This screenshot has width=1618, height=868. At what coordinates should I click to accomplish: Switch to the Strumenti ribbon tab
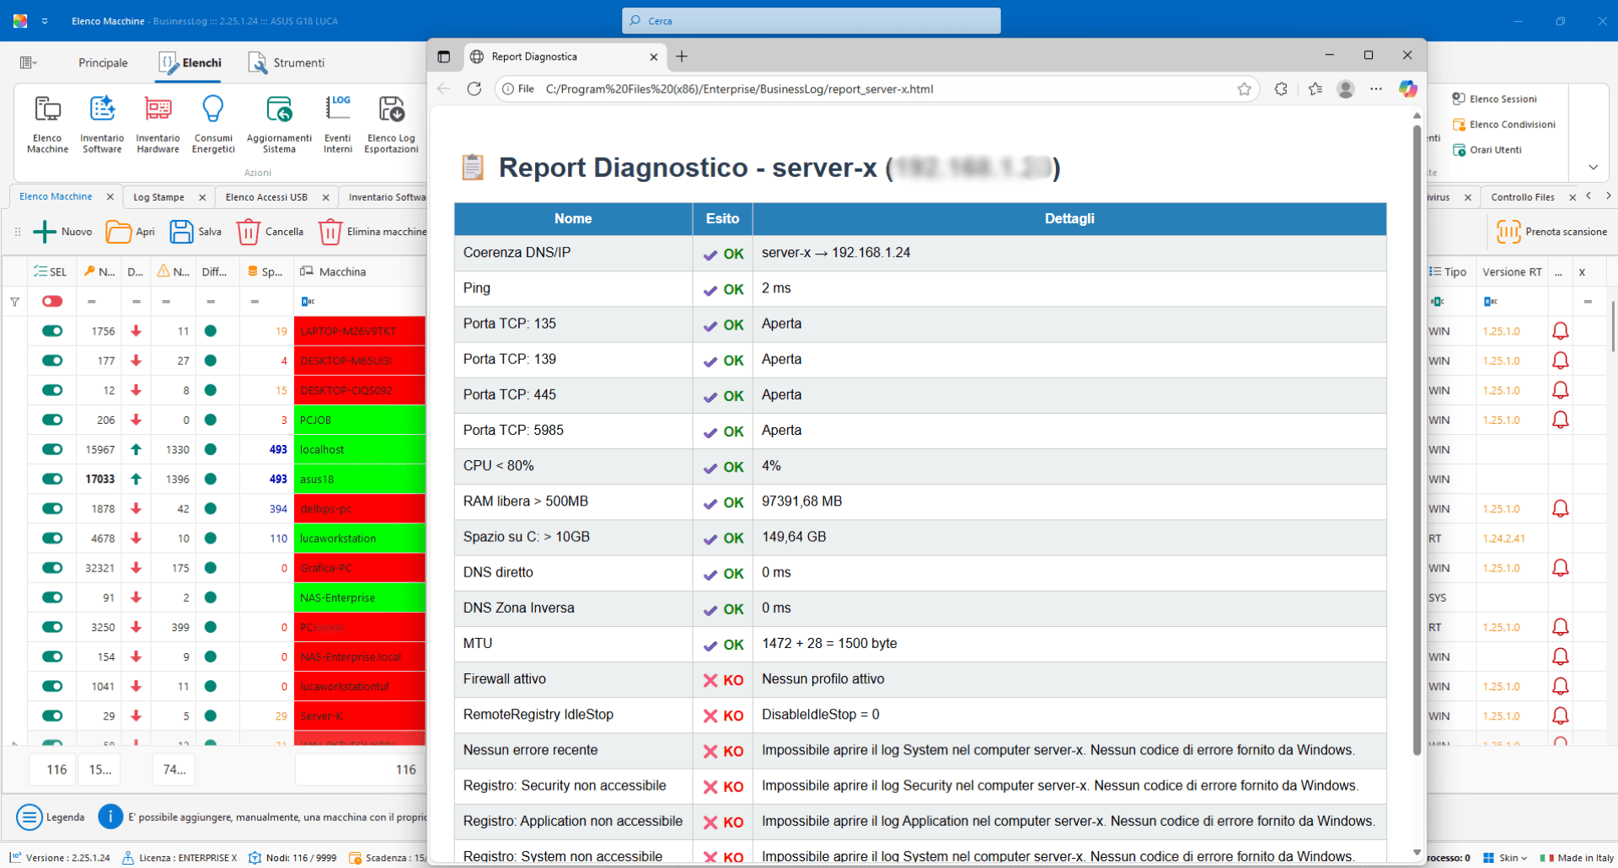tap(287, 63)
